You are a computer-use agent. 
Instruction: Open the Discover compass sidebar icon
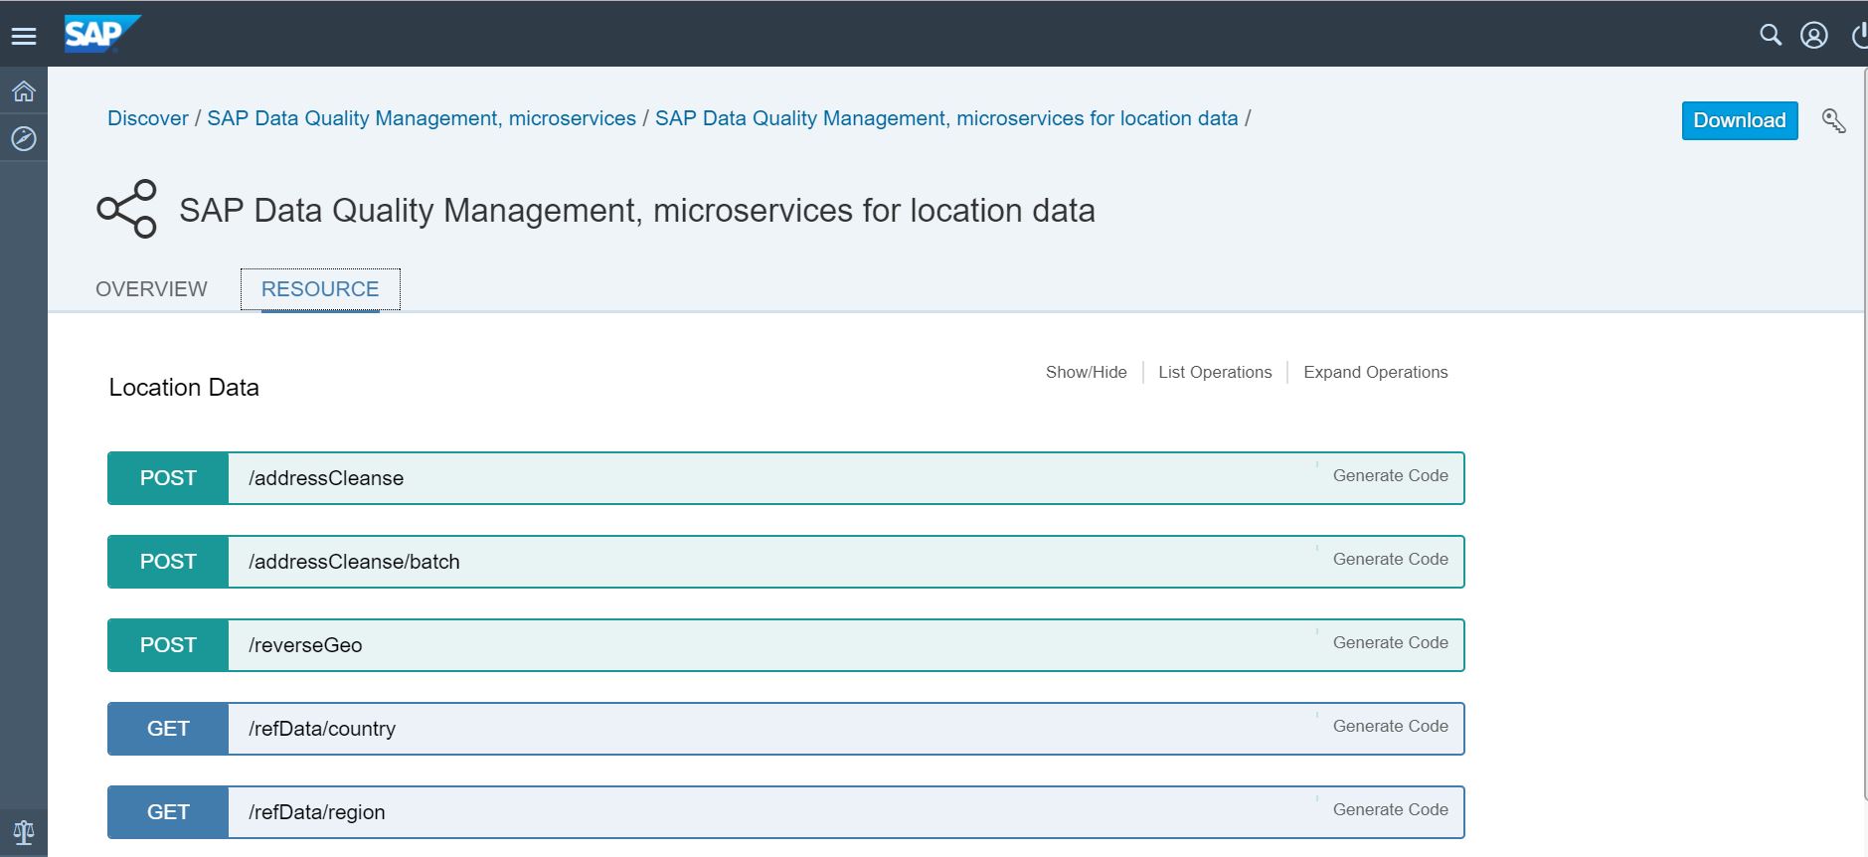pos(24,138)
